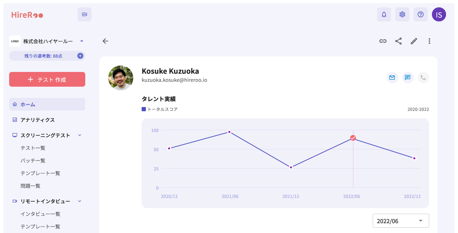
Task: Open テスト一覧 in the sidebar
Action: click(33, 148)
